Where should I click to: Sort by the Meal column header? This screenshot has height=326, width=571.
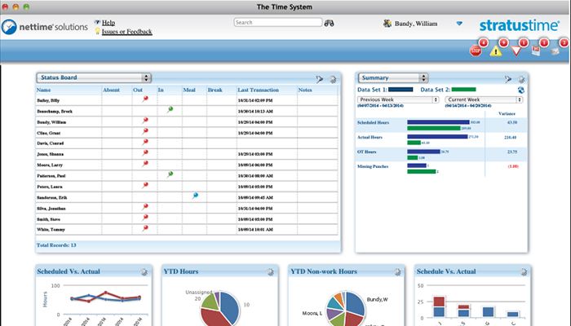(x=189, y=90)
